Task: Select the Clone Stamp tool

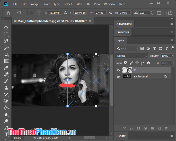Action: point(6,88)
